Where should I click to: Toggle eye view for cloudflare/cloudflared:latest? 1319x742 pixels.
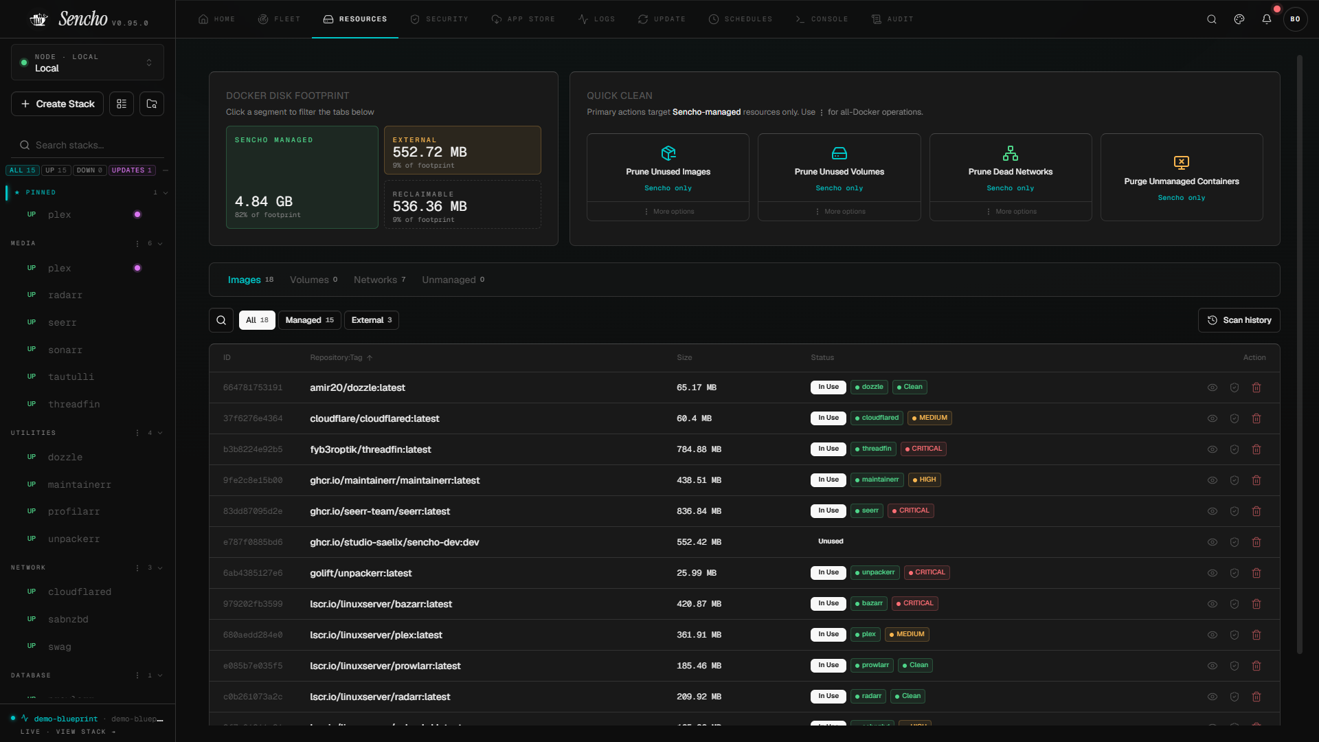point(1213,418)
